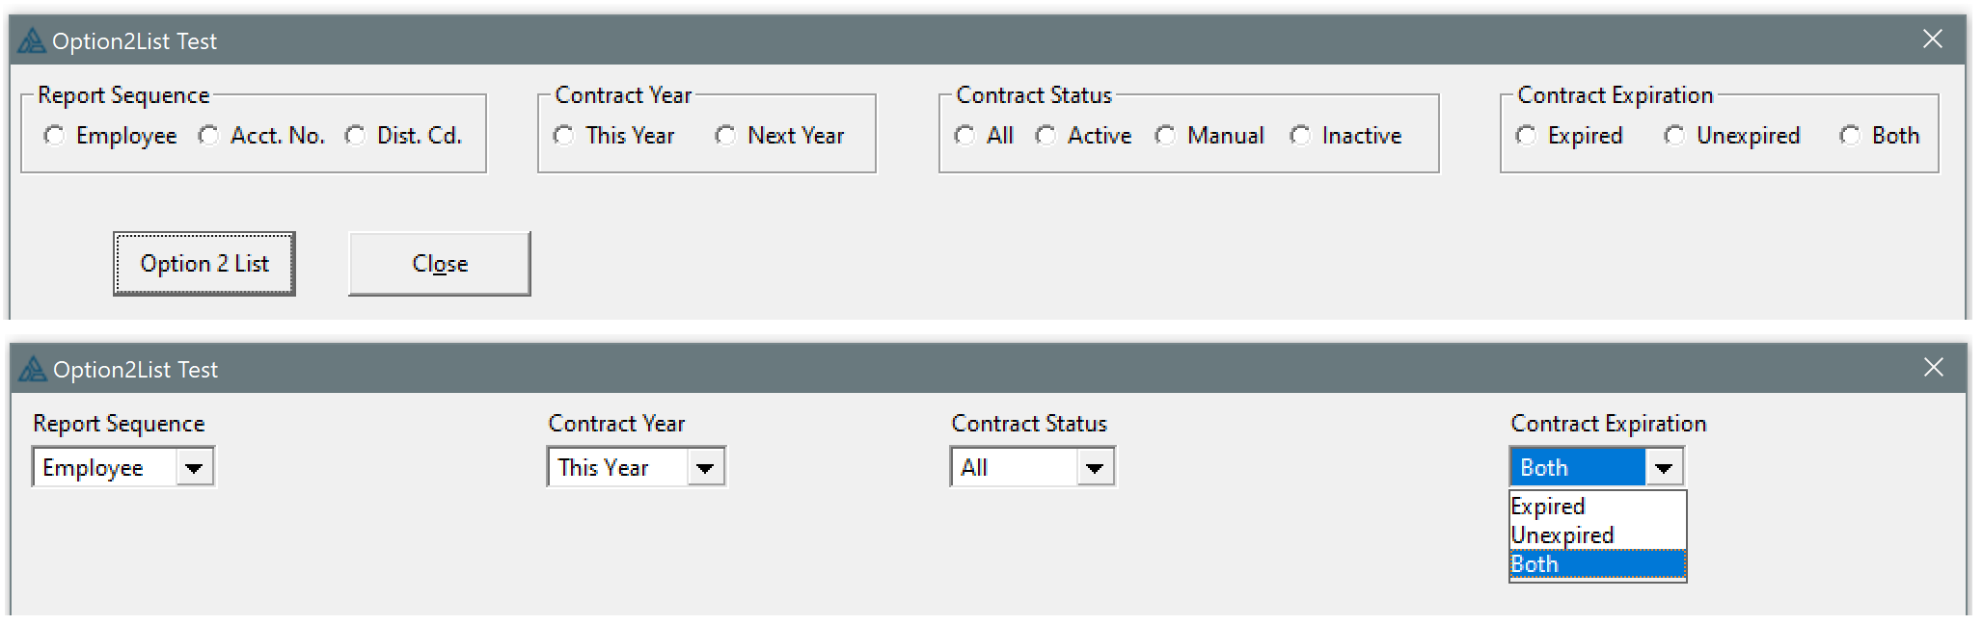
Task: Choose the Unexpired radio button
Action: click(1674, 136)
